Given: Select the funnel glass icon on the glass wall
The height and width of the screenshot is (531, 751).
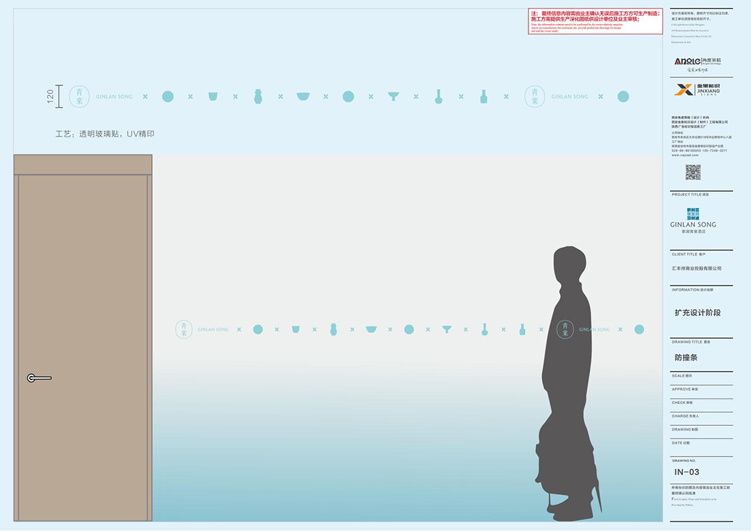Looking at the screenshot, I should [x=447, y=330].
